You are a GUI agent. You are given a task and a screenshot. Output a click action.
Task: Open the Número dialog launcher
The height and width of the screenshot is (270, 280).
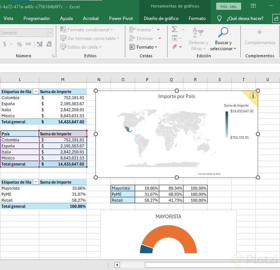(53, 56)
